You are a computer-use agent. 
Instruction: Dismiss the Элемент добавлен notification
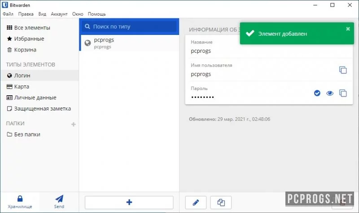(348, 29)
